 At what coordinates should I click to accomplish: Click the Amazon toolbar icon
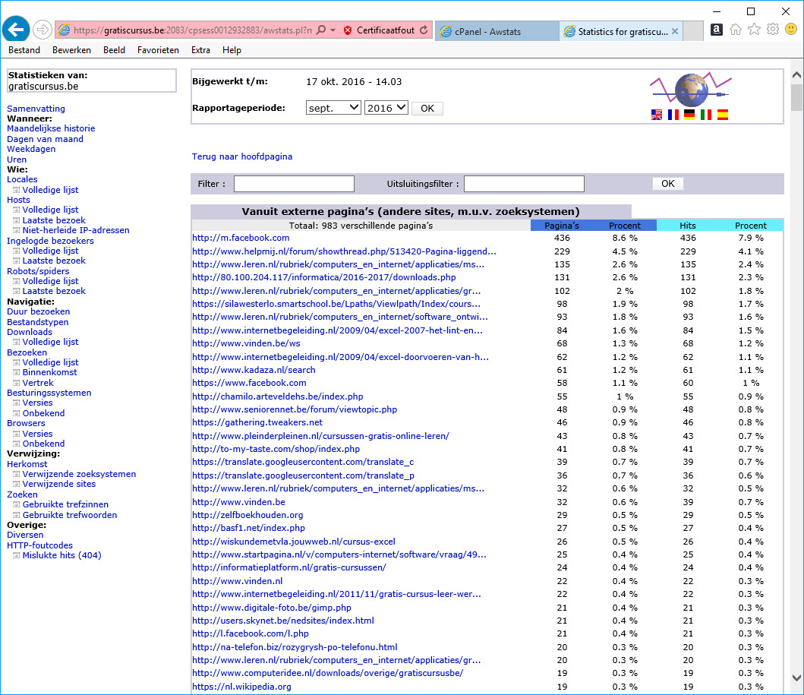[717, 30]
